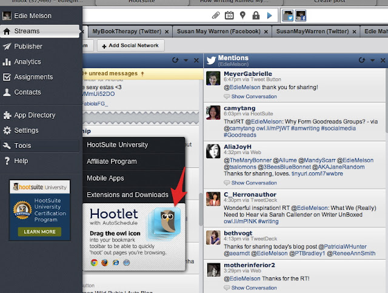Go to Assignments in the sidebar
This screenshot has height=293, width=388.
pos(39,77)
